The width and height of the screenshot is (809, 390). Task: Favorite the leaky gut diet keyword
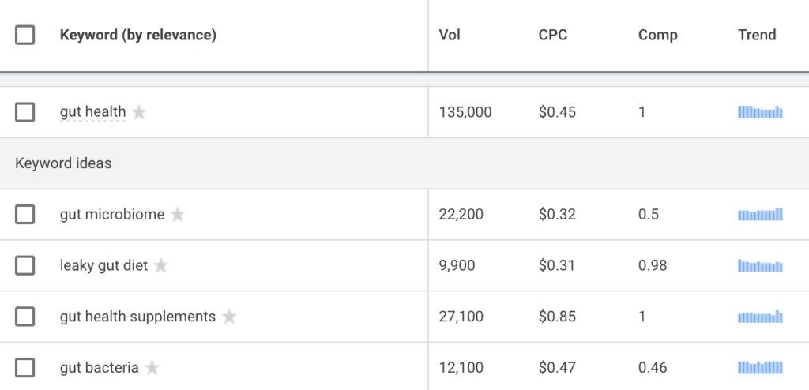tap(161, 265)
